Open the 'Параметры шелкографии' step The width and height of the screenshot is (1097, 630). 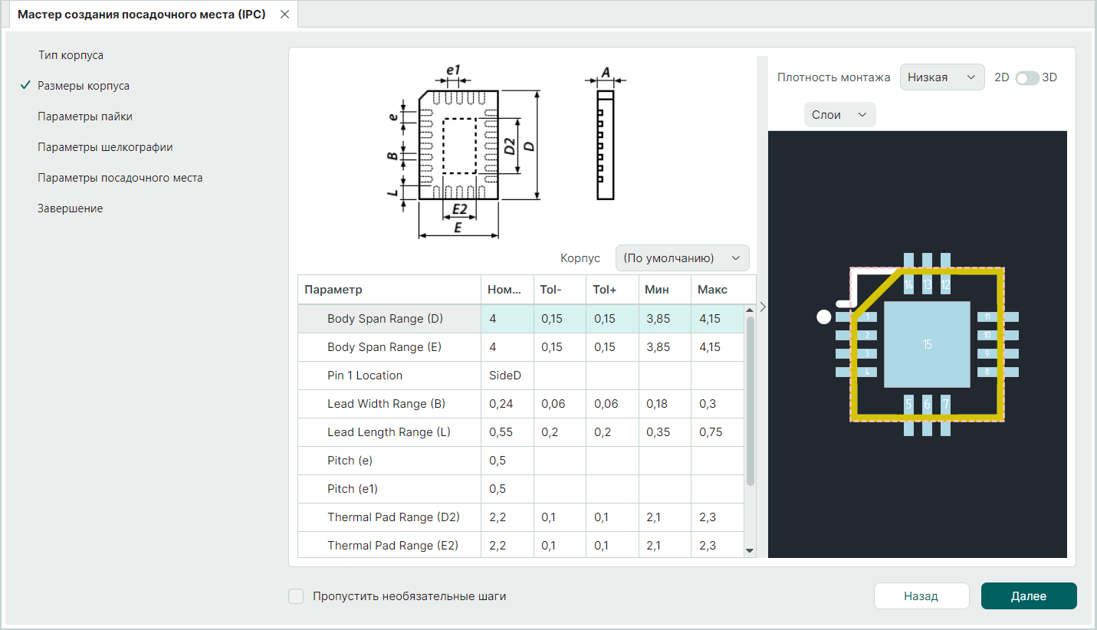click(105, 147)
